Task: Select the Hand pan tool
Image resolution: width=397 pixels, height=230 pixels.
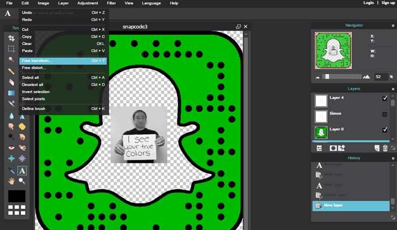Action: [11, 181]
